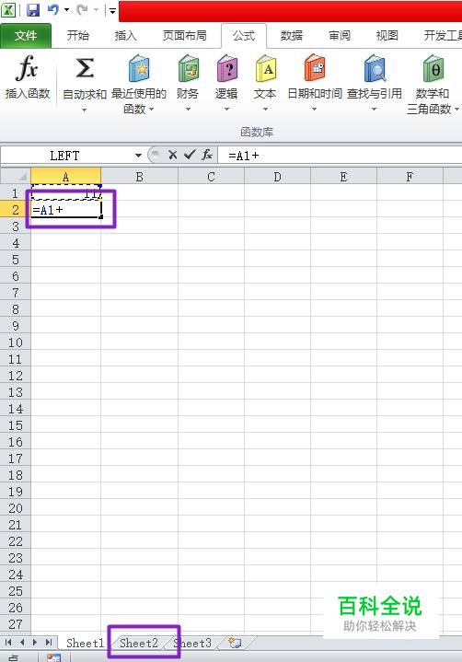This screenshot has height=662, width=462.
Task: Select column A header
Action: (65, 177)
